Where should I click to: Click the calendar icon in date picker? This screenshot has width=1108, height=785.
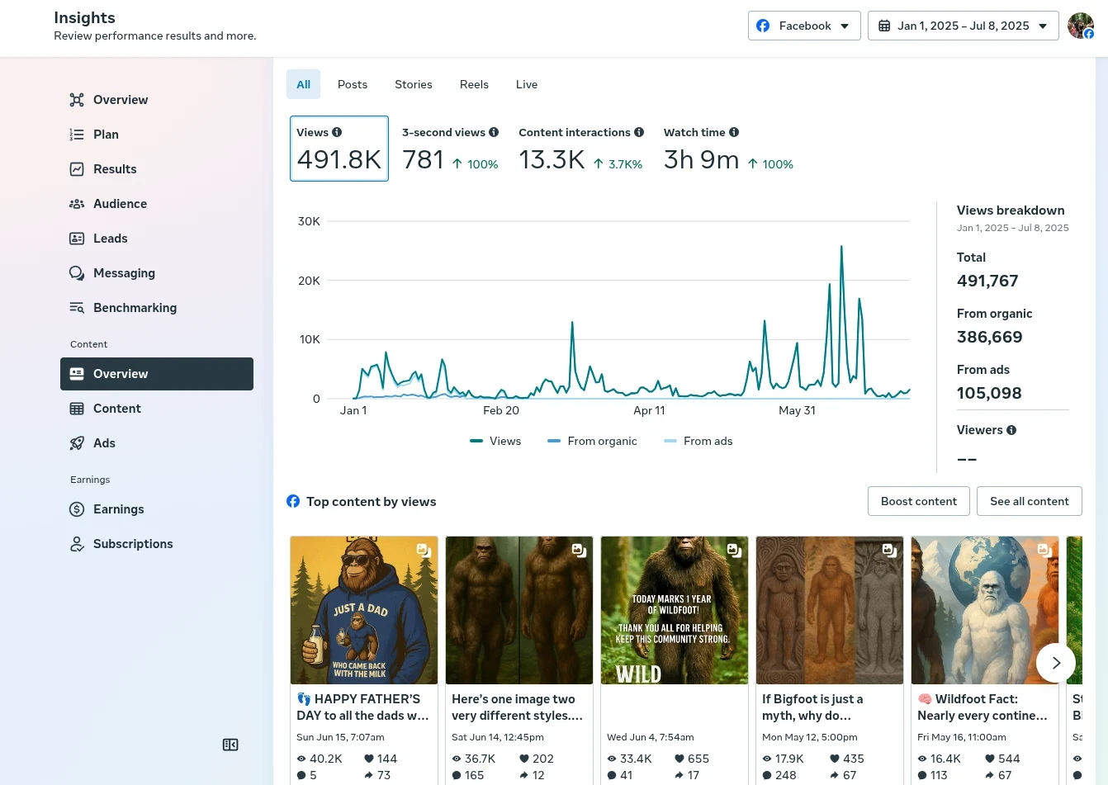click(x=884, y=26)
